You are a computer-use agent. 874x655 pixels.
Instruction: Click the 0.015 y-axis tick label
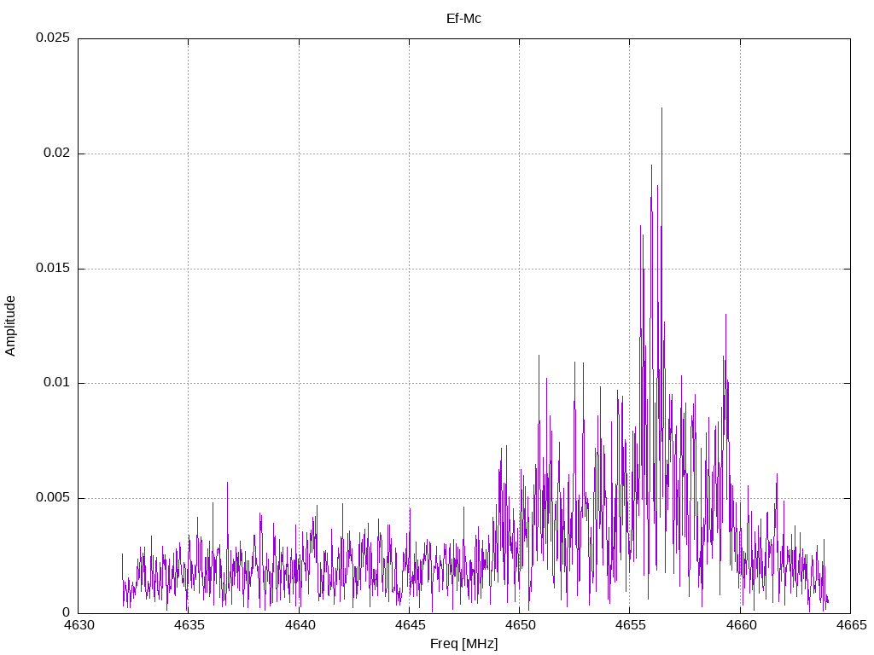(x=52, y=269)
